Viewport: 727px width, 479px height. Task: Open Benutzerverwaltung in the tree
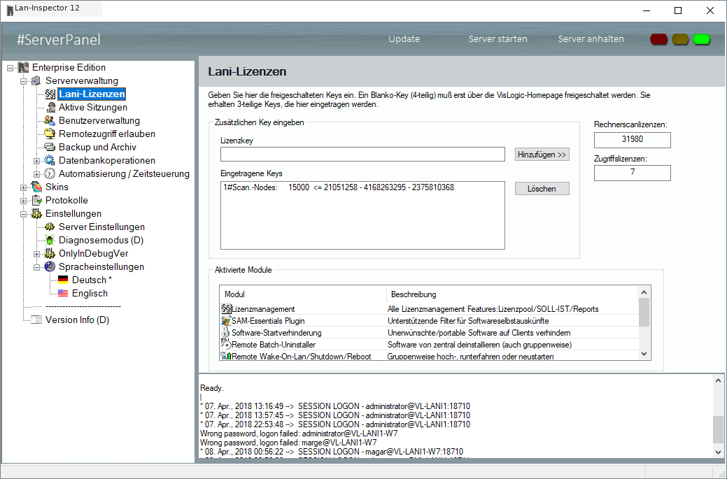[99, 121]
